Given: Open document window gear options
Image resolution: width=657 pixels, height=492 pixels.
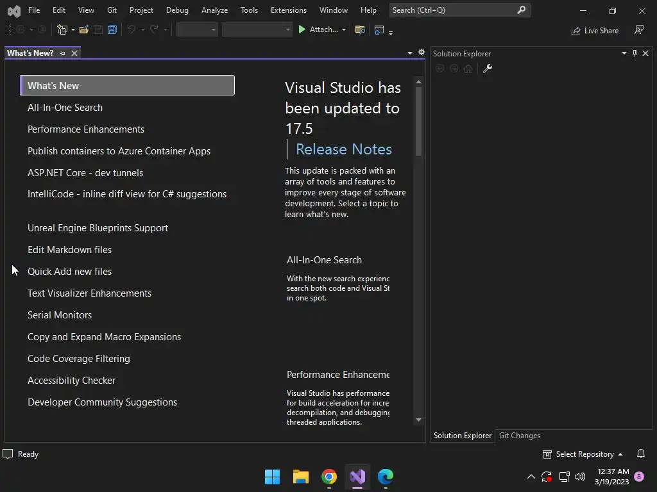Looking at the screenshot, I should click(x=422, y=53).
